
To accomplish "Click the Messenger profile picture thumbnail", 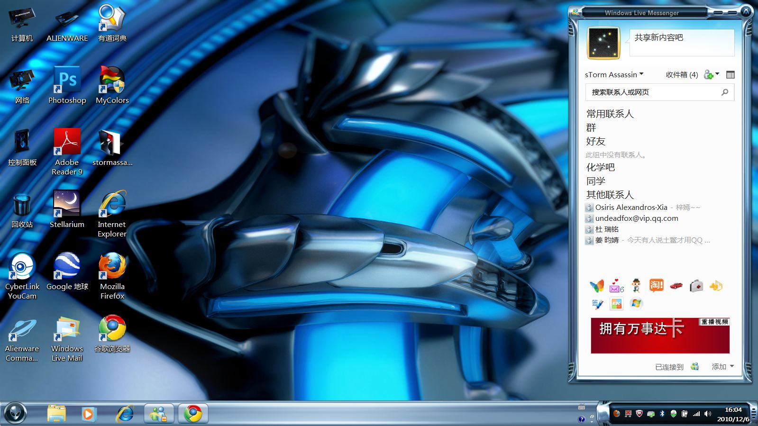I will (603, 43).
